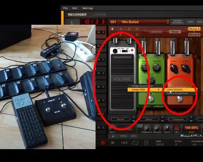Open the Volume stomp model selector
This screenshot has height=162, width=203.
pos(120,119)
